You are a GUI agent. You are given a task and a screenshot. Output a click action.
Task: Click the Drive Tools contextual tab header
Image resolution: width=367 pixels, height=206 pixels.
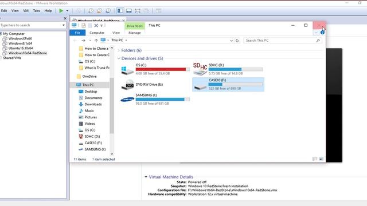[135, 26]
